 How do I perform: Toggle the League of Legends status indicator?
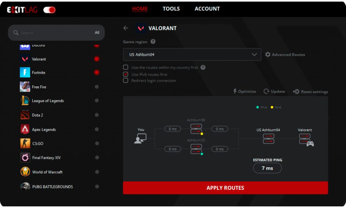pyautogui.click(x=97, y=101)
